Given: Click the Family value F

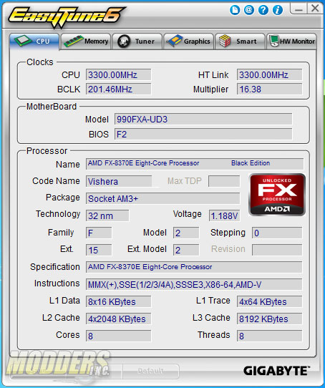Looking at the screenshot, I should pyautogui.click(x=99, y=233).
